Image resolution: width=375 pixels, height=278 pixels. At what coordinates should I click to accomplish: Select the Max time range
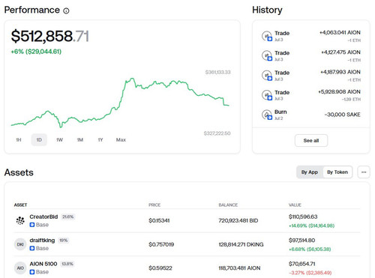tap(121, 140)
